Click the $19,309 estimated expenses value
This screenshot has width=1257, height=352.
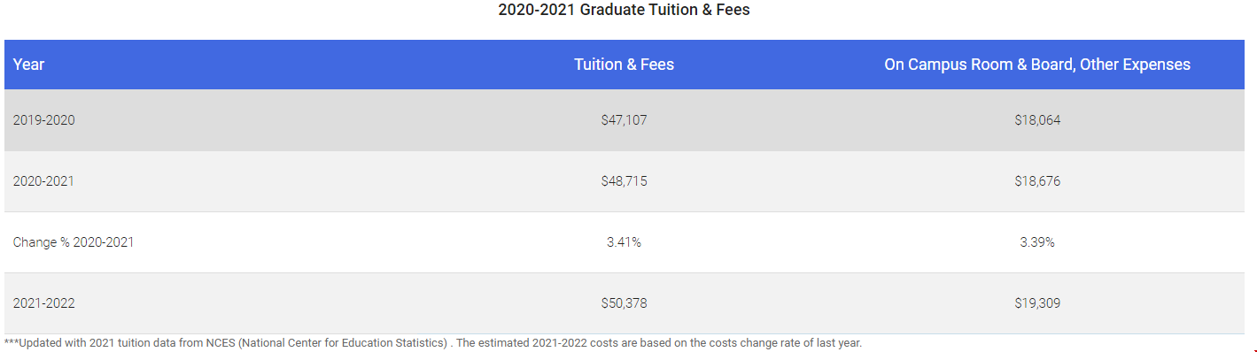point(1037,303)
